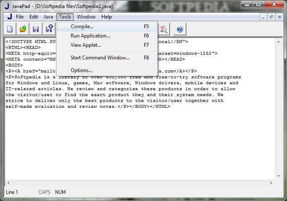Minimize the inner document window
Viewport: 287px width, 201px height.
point(263,17)
